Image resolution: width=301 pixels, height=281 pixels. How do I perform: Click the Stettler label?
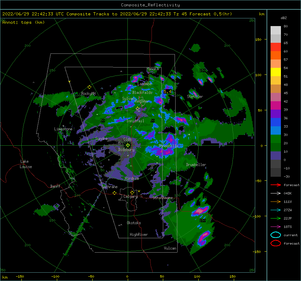(195, 97)
